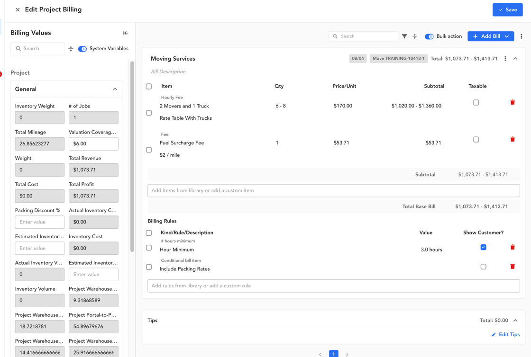
Task: Remove the Hour Minimum billing rule
Action: tap(513, 247)
